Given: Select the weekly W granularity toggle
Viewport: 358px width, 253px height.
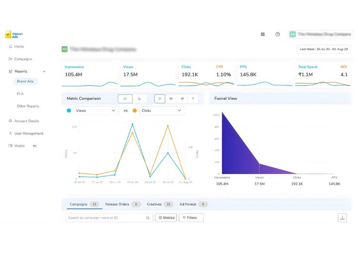Looking at the screenshot, I should 171,99.
